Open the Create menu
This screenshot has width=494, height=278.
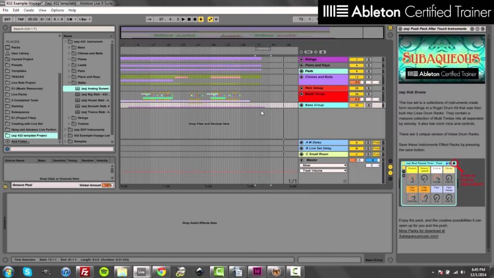[29, 10]
